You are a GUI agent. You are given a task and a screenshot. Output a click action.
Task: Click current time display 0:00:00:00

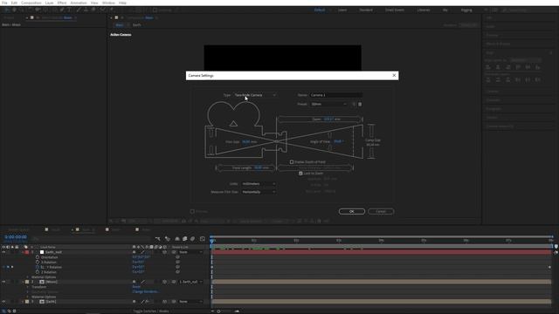(x=16, y=237)
